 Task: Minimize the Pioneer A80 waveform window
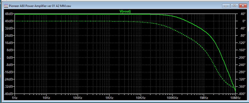tap(226, 6)
